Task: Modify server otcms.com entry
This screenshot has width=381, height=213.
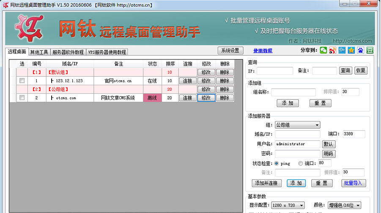Action: pyautogui.click(x=206, y=98)
